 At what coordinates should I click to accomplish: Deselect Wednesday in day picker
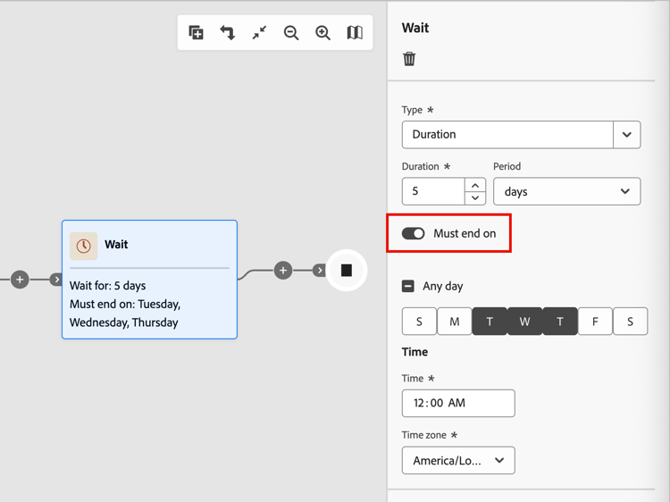pyautogui.click(x=524, y=322)
